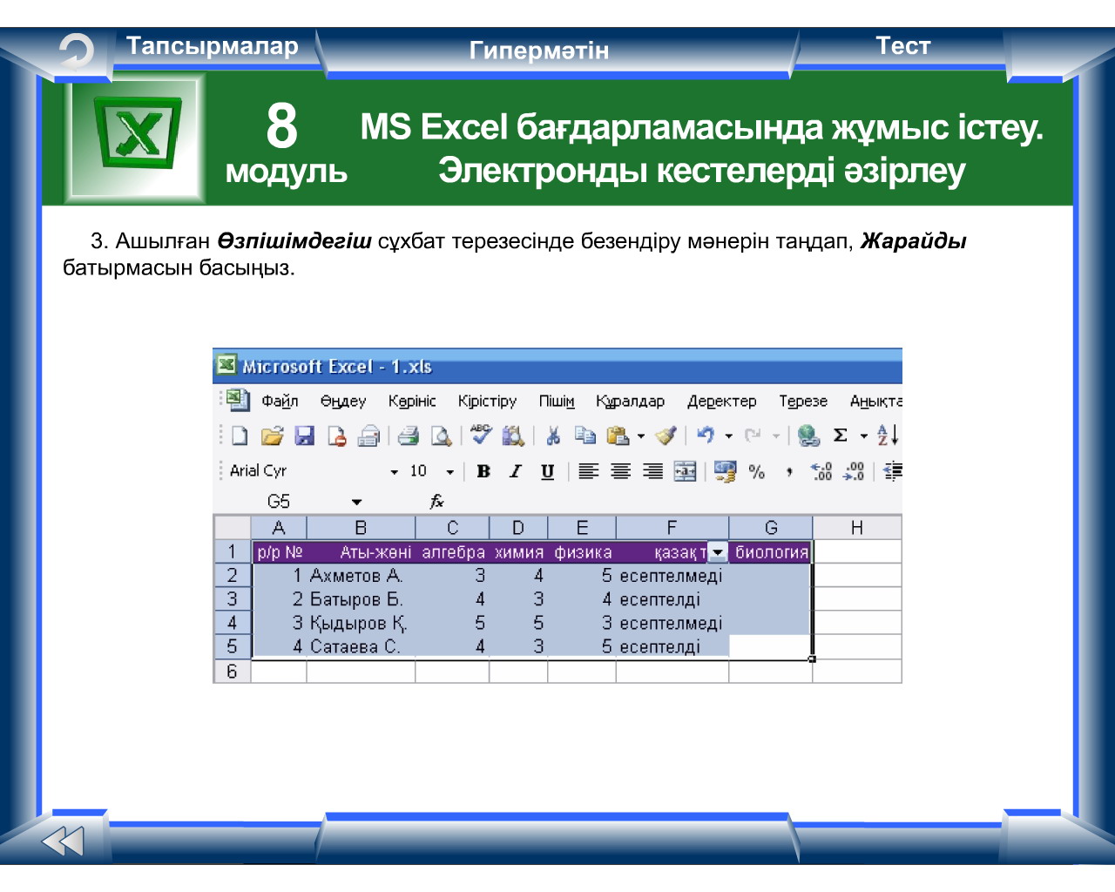The image size is (1115, 892).
Task: Click the Decrease Decimal icon
Action: [854, 471]
